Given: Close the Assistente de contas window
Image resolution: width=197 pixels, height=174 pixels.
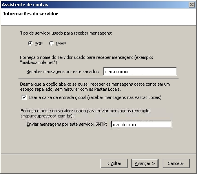Looking at the screenshot, I should pos(192,5).
